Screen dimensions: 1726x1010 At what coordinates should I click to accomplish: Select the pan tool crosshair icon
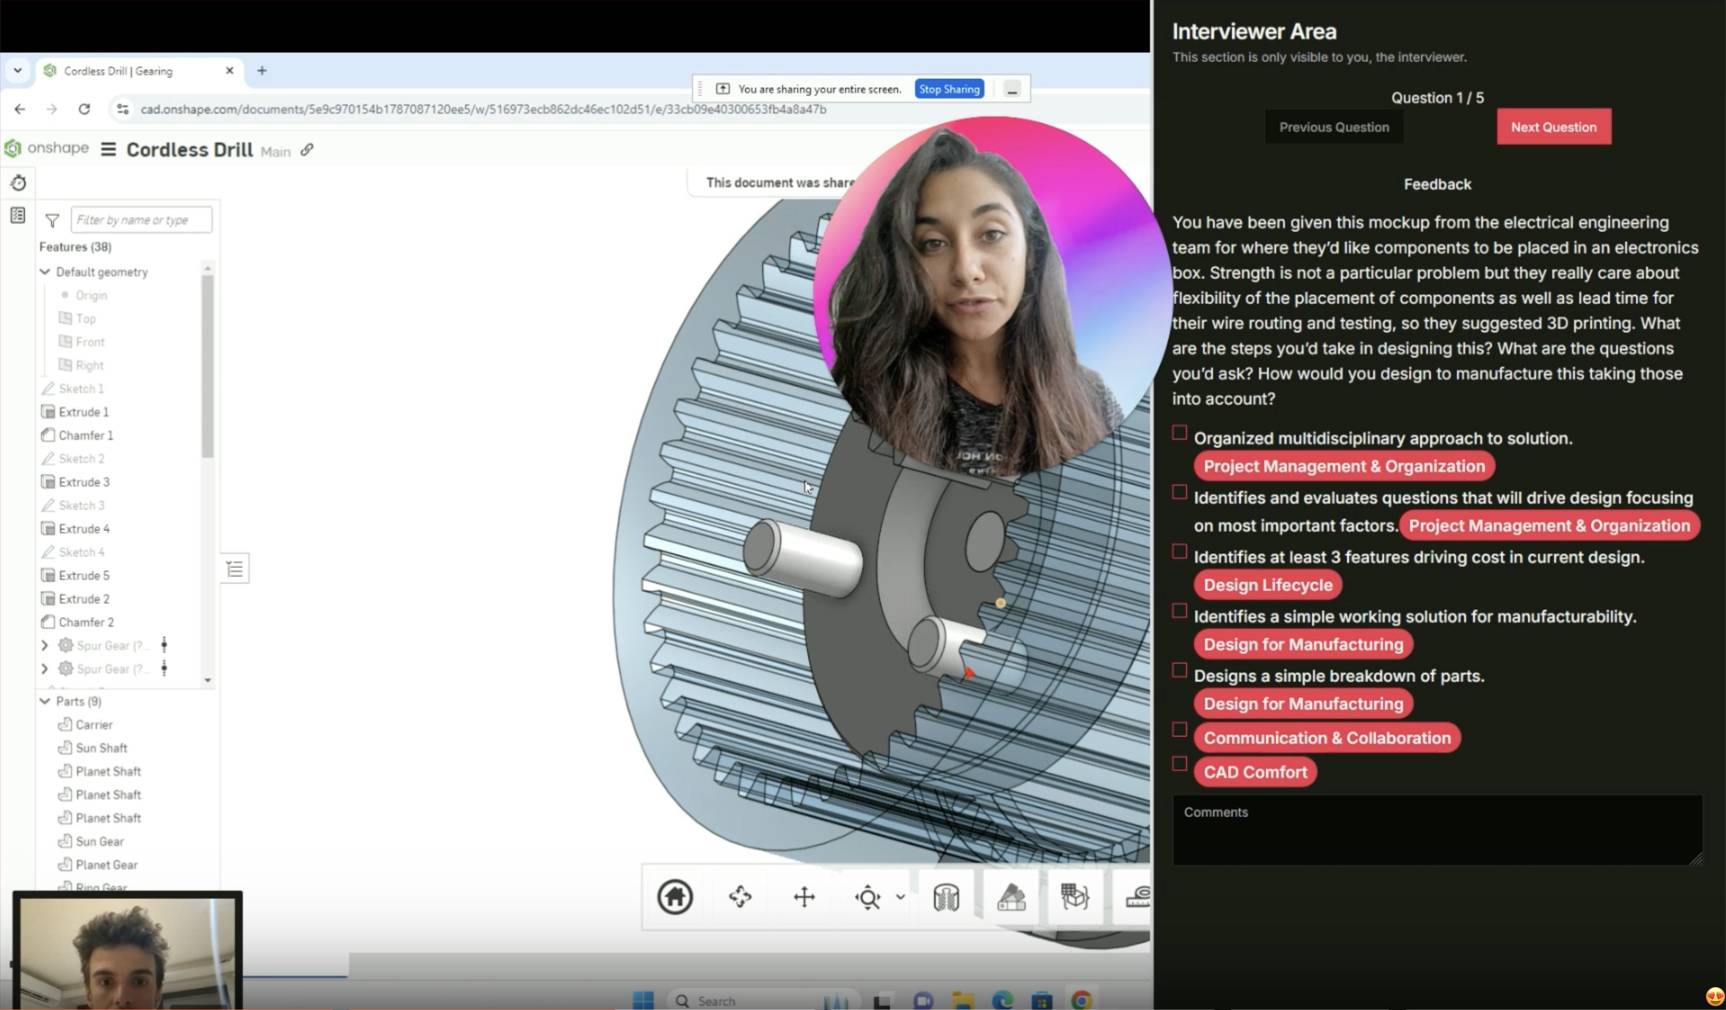pyautogui.click(x=804, y=897)
